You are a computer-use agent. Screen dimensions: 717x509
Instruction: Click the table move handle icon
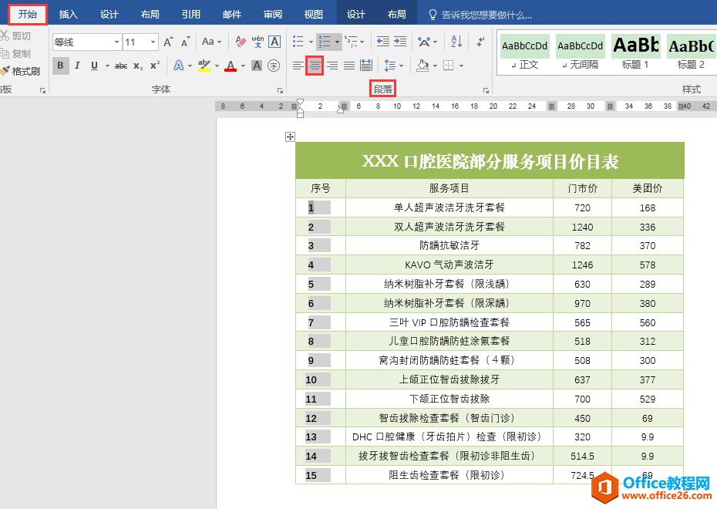pyautogui.click(x=290, y=137)
